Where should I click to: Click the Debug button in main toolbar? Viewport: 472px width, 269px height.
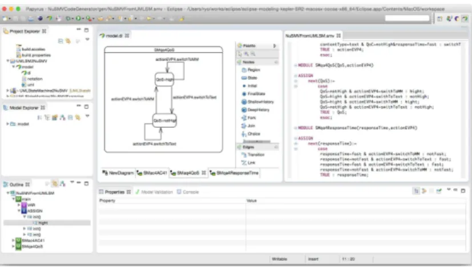(68, 18)
